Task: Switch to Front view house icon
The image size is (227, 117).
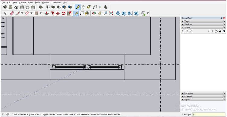Action: [16, 7]
